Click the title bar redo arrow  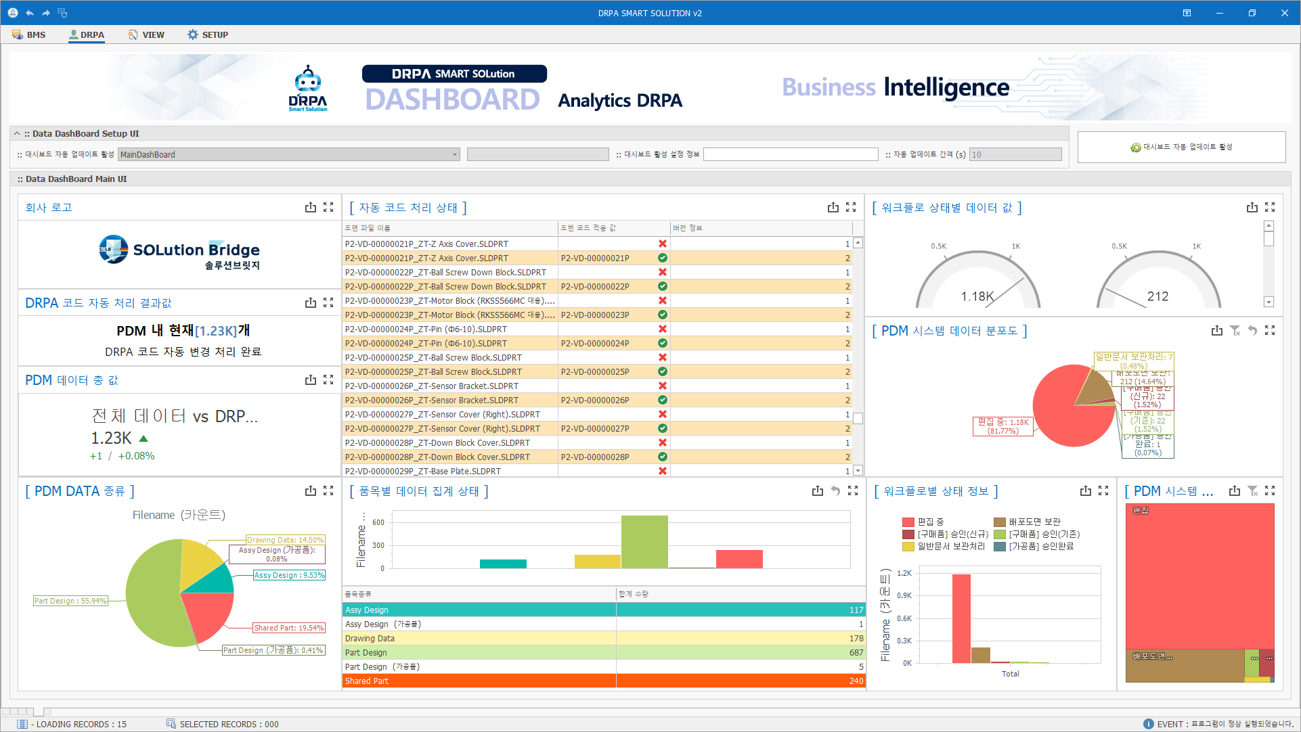pyautogui.click(x=46, y=13)
